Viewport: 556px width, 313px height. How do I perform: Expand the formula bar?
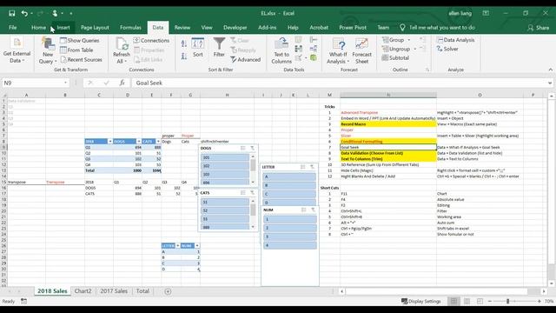[550, 83]
